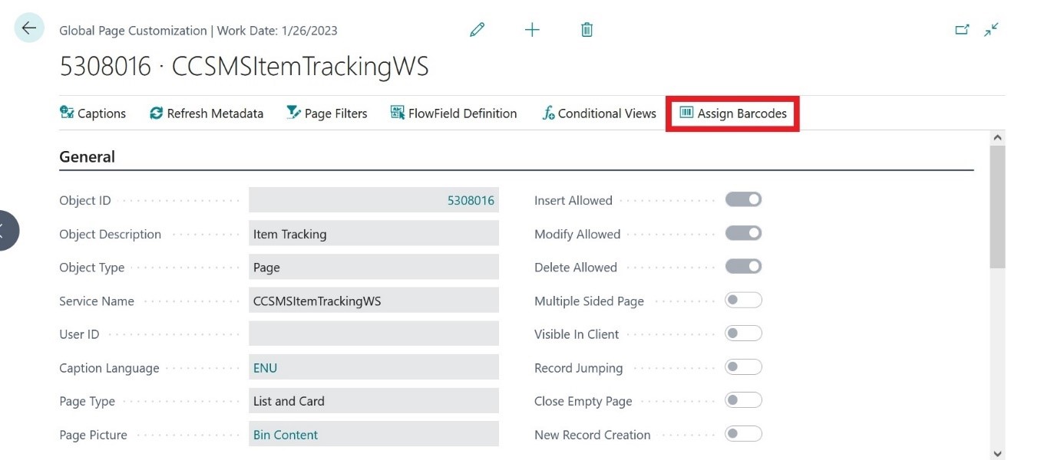Select the Captions action icon
1064x460 pixels.
tap(68, 113)
